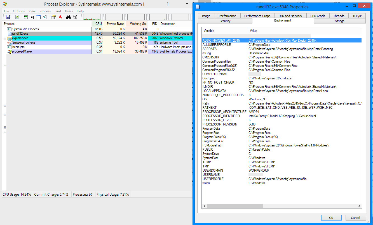Open the TCP/IP tab
This screenshot has height=225, width=373.
click(357, 16)
